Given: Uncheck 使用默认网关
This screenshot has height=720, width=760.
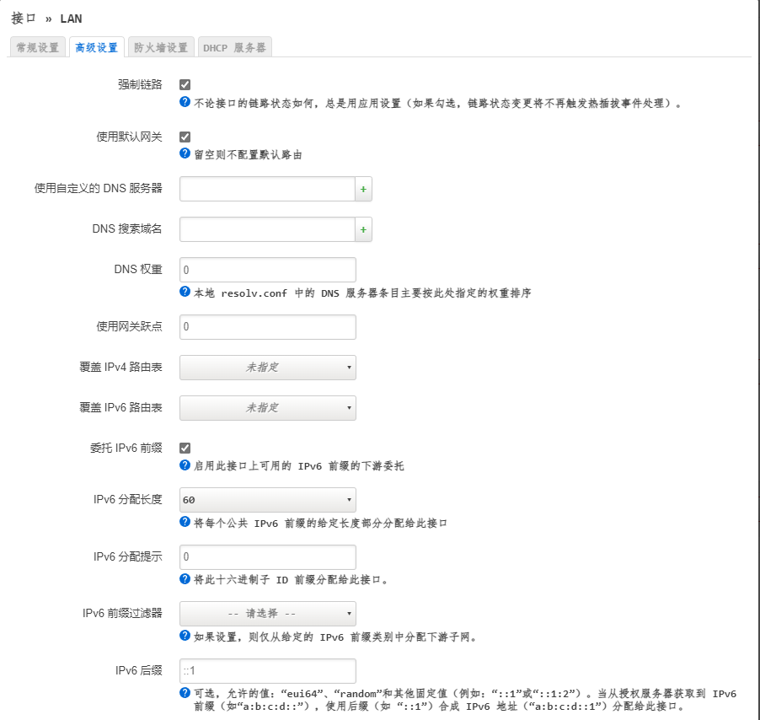Looking at the screenshot, I should [x=184, y=136].
